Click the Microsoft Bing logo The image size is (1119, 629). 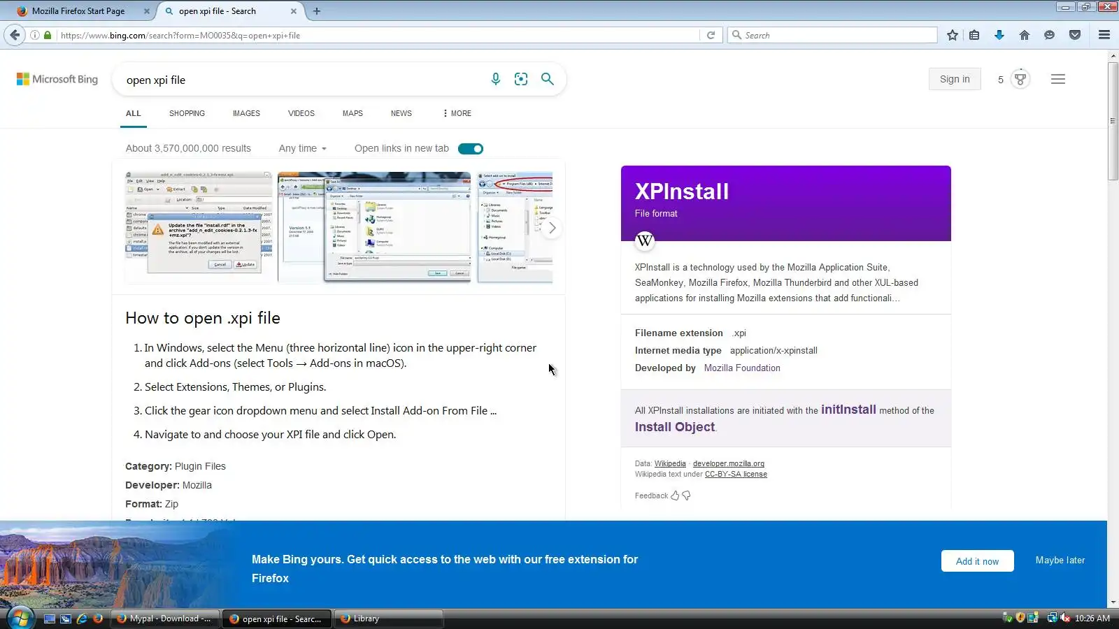57,79
